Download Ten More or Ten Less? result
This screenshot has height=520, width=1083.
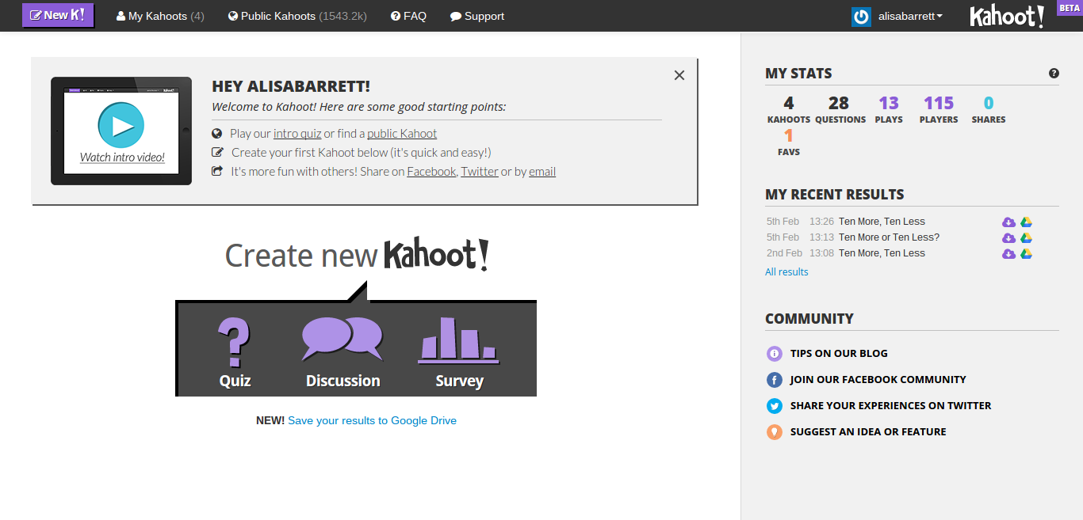(1008, 238)
